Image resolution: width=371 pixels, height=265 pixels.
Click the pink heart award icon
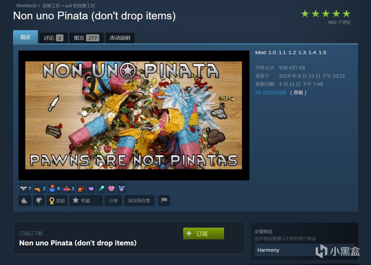[111, 188]
